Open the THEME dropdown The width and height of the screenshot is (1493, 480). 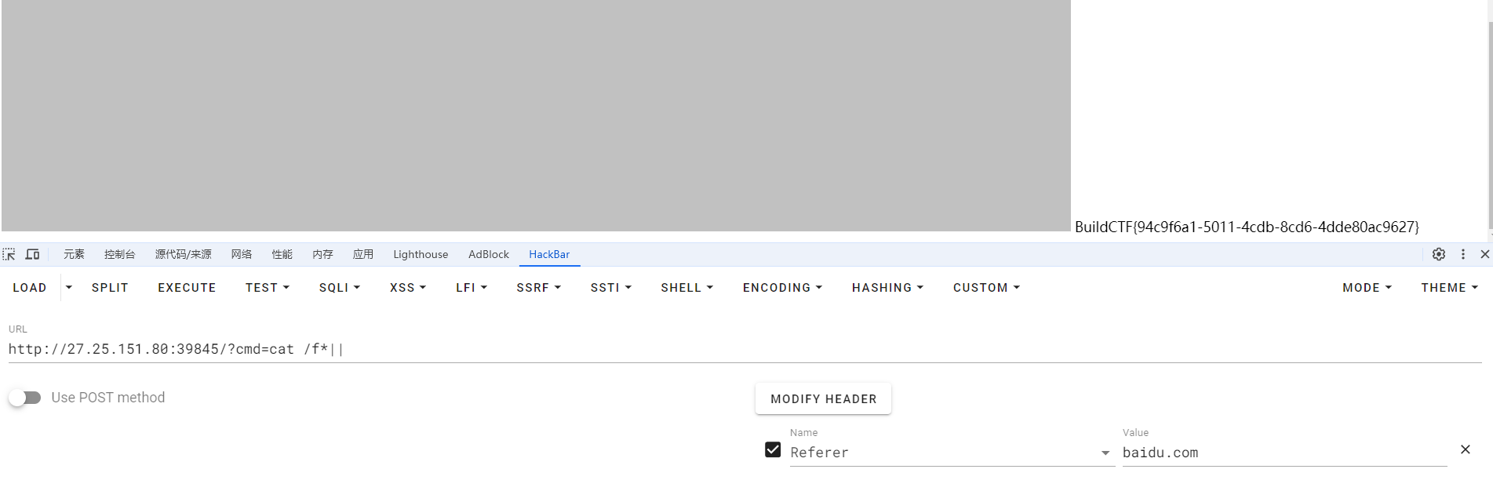(1449, 288)
